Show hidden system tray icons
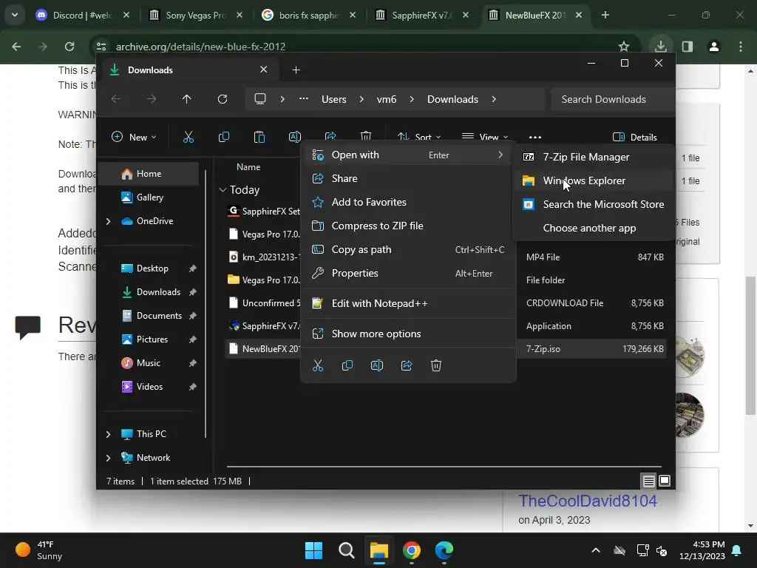The height and width of the screenshot is (568, 757). click(596, 550)
